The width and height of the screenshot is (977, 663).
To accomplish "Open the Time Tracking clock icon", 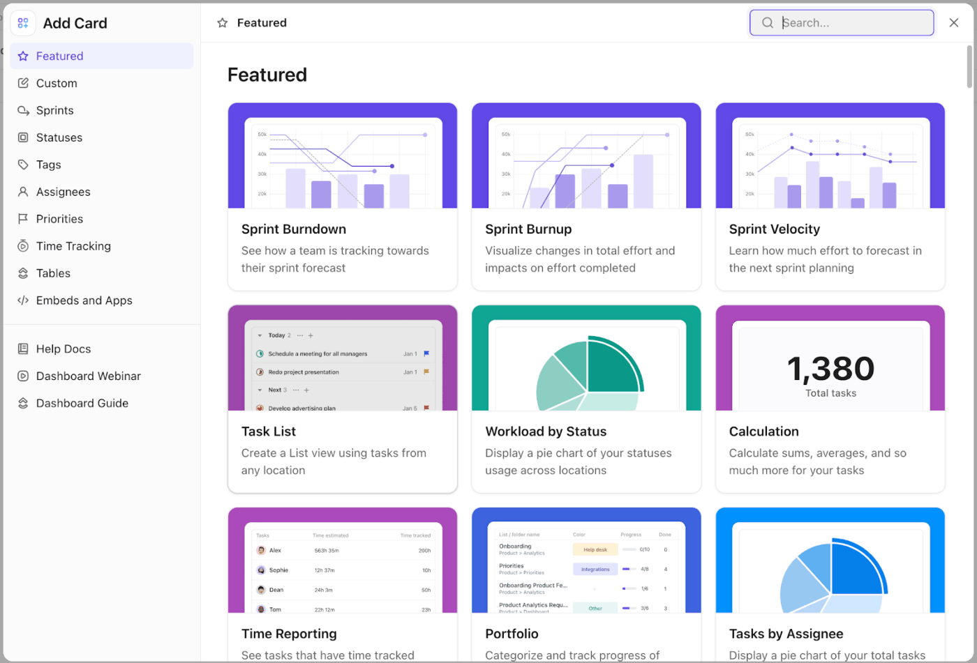I will click(22, 245).
